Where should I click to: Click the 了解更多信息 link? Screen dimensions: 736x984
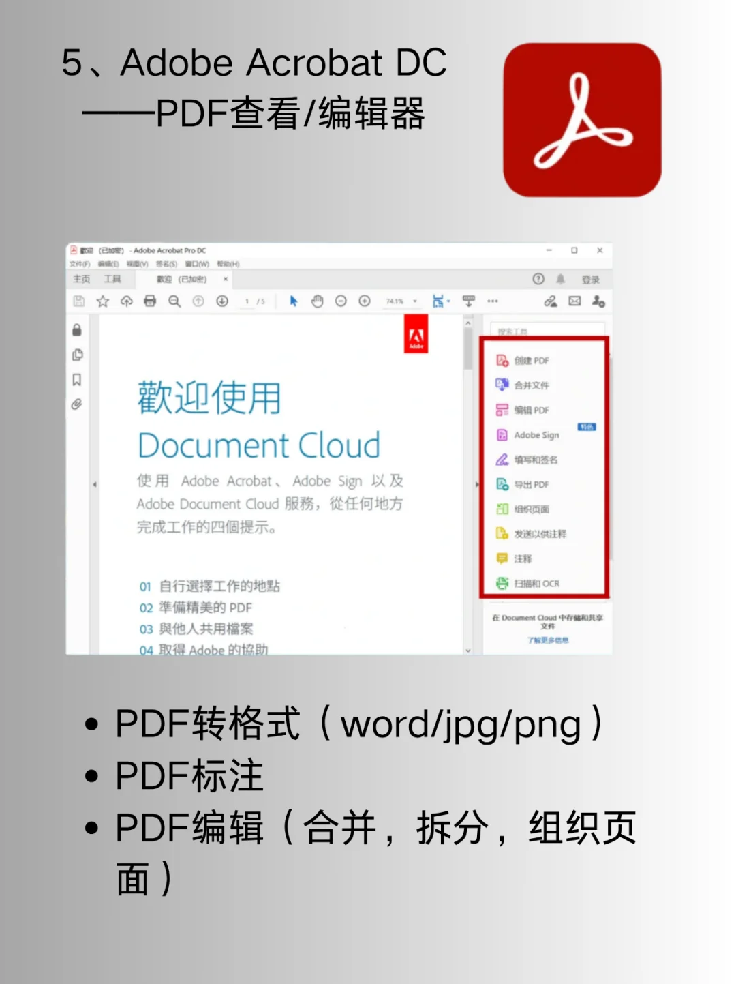click(x=547, y=640)
